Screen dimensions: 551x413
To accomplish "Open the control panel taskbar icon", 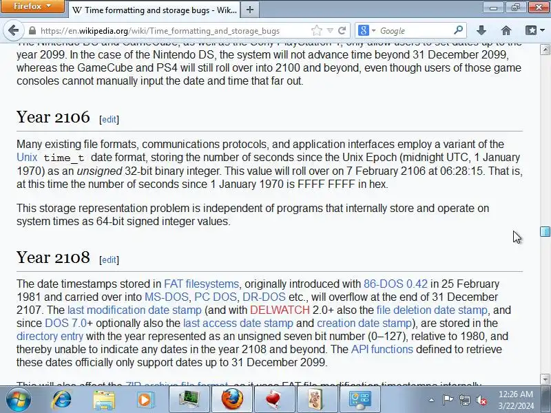I will point(359,400).
